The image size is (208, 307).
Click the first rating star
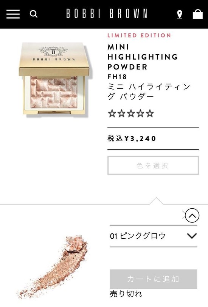point(112,113)
